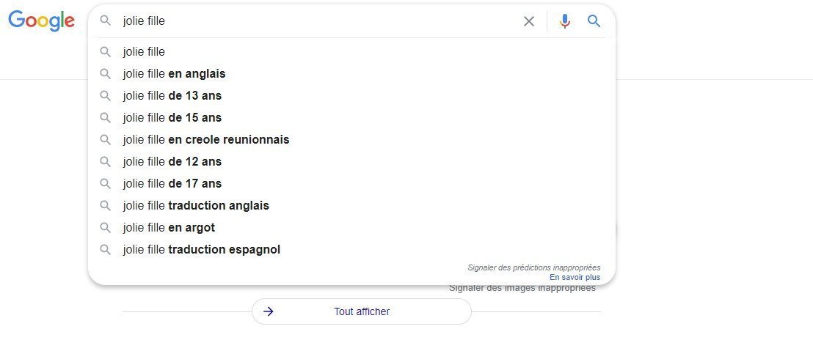Choose suggestion 'jolie fille en anglais'

coord(352,74)
